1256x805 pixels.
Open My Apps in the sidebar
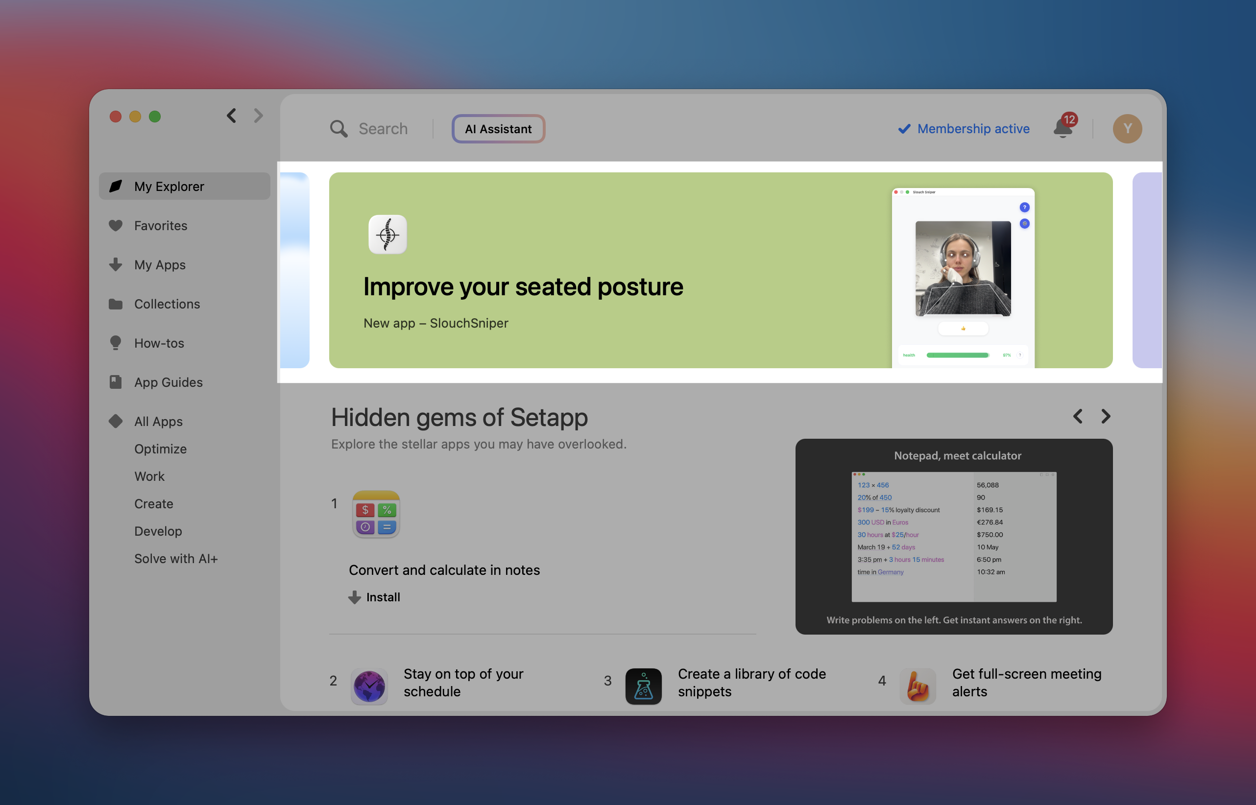160,265
